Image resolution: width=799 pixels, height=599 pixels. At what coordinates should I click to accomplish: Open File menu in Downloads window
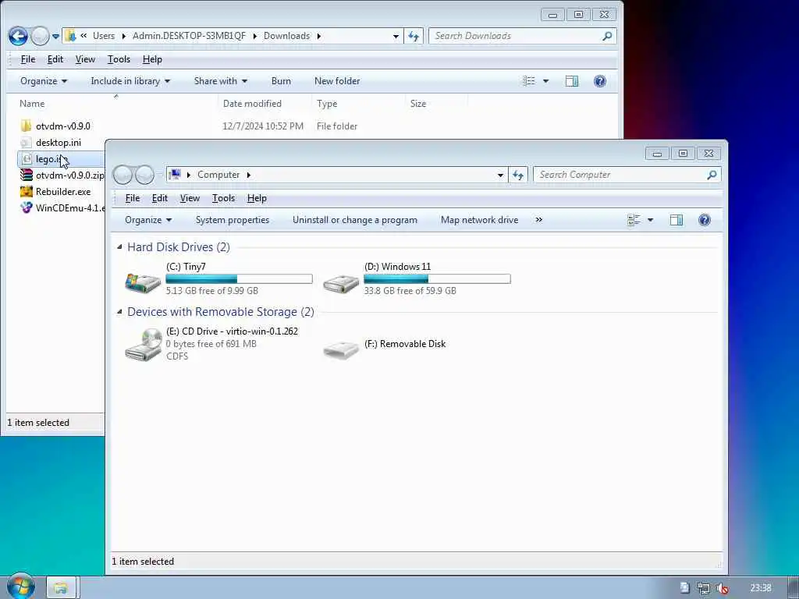click(x=28, y=59)
